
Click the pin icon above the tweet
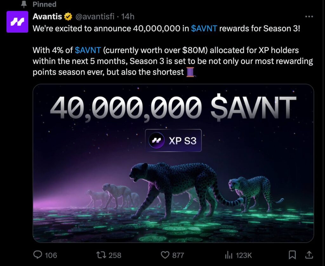coord(24,4)
